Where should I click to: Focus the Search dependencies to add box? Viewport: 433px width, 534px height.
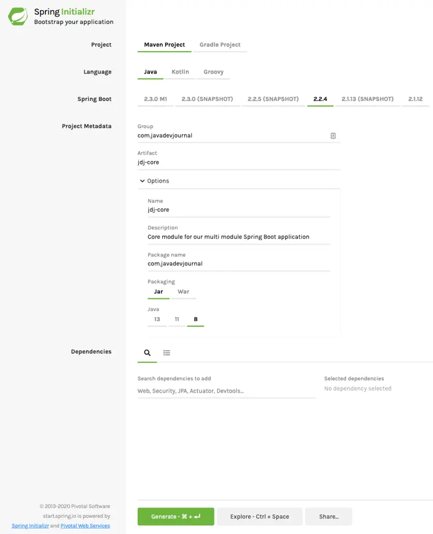[x=226, y=391]
